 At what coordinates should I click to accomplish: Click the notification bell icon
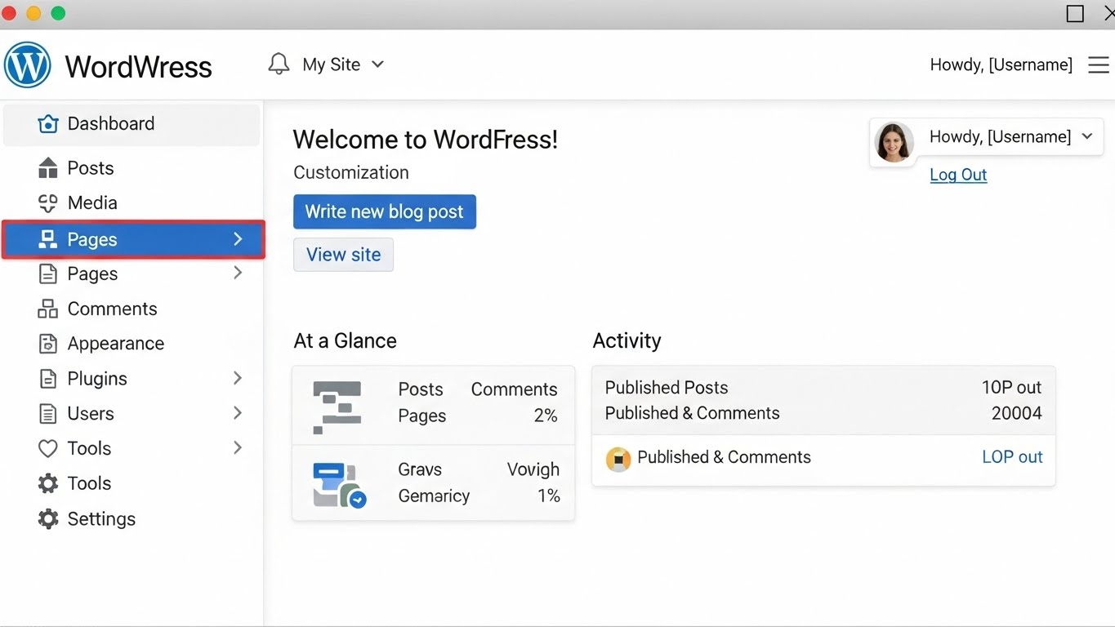tap(278, 63)
